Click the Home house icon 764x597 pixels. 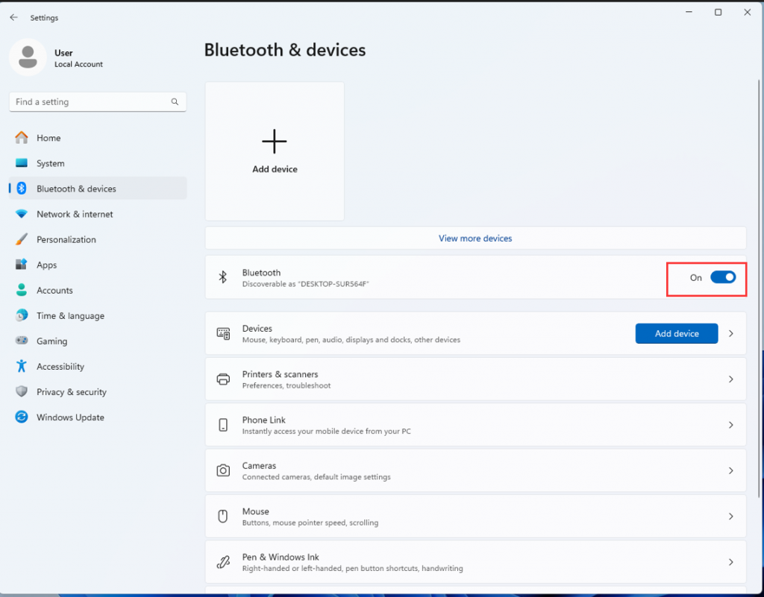point(22,138)
